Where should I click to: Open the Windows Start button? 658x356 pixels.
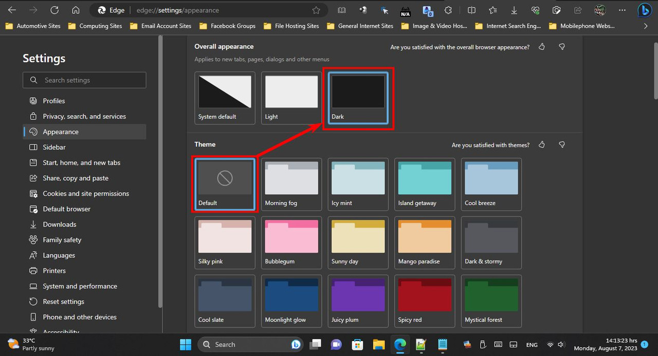pyautogui.click(x=185, y=344)
